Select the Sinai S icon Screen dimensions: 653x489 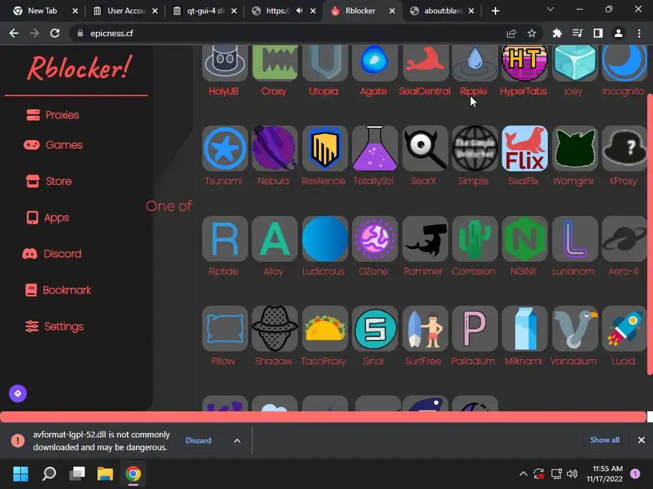pos(375,329)
